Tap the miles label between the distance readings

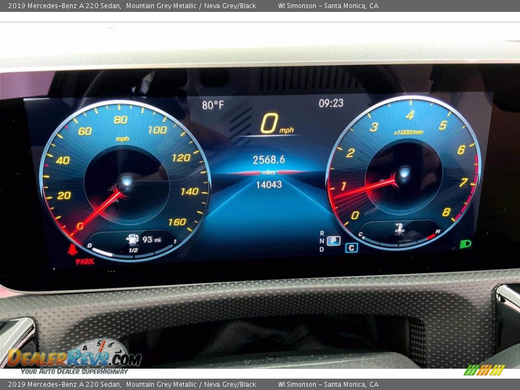[269, 172]
